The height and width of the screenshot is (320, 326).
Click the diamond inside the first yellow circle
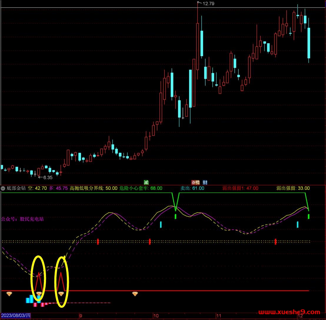pyautogui.click(x=39, y=294)
